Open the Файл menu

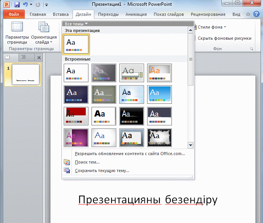pos(14,15)
